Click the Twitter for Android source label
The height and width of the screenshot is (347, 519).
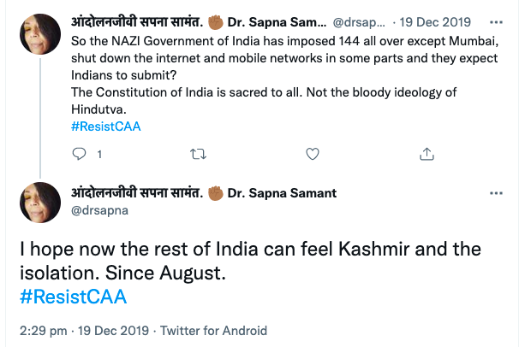pyautogui.click(x=212, y=330)
